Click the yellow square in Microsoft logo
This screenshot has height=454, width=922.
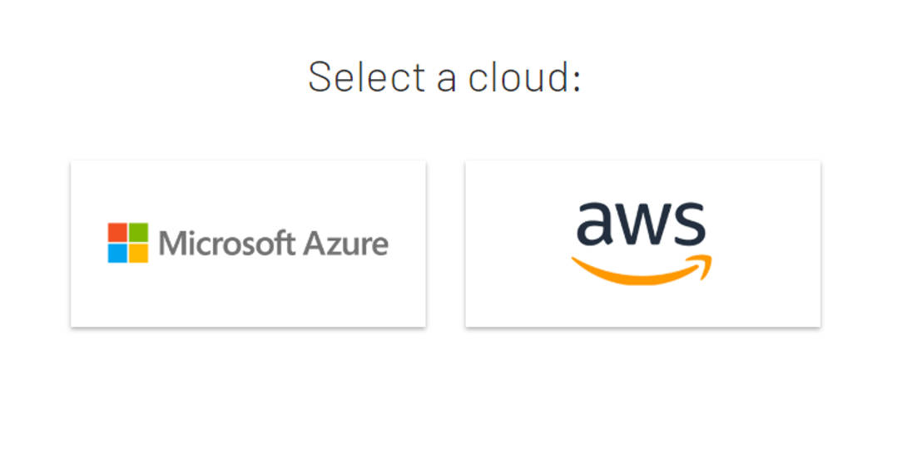[x=138, y=253]
